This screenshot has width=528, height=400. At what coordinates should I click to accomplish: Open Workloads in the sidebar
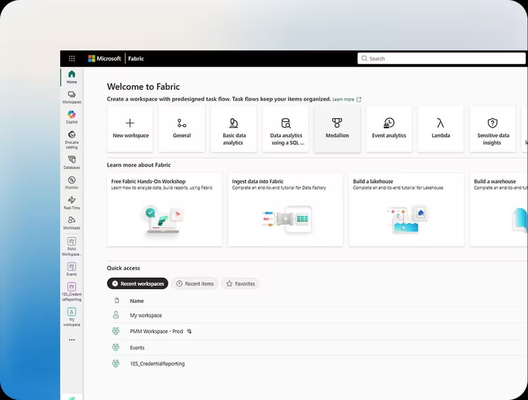click(72, 223)
